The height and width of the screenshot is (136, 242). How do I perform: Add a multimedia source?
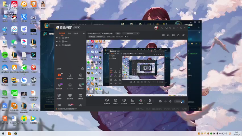click(133, 102)
